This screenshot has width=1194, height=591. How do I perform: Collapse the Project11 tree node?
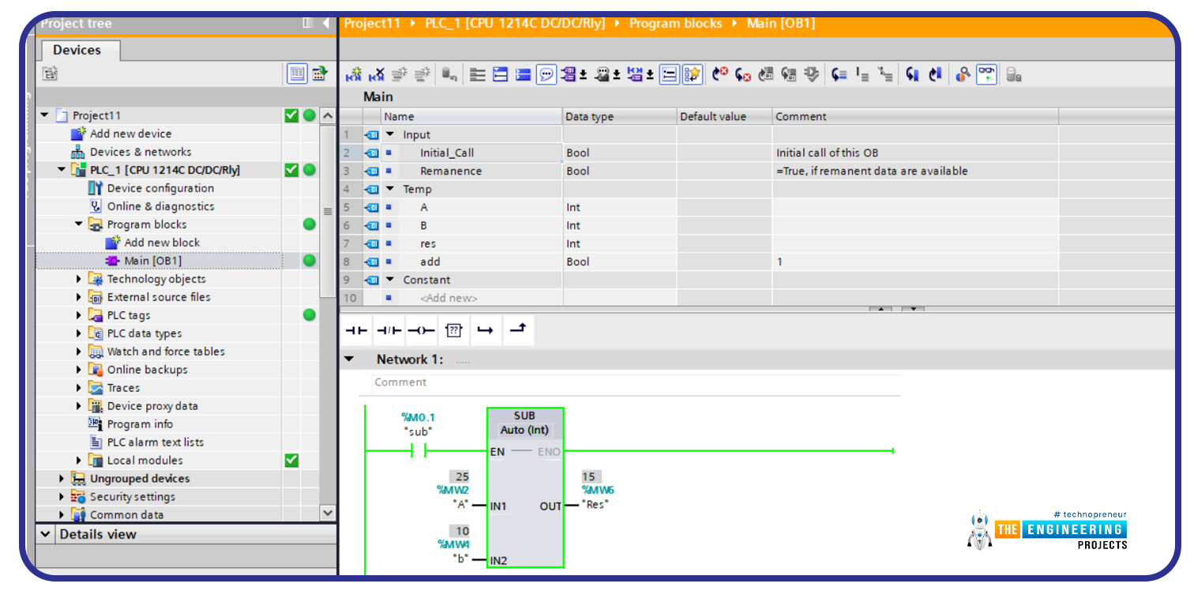tap(45, 115)
